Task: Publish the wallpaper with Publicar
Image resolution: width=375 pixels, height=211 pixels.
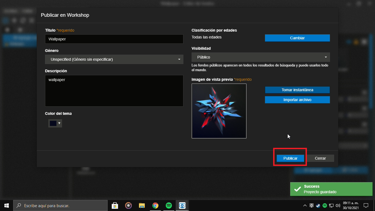Action: (x=290, y=158)
